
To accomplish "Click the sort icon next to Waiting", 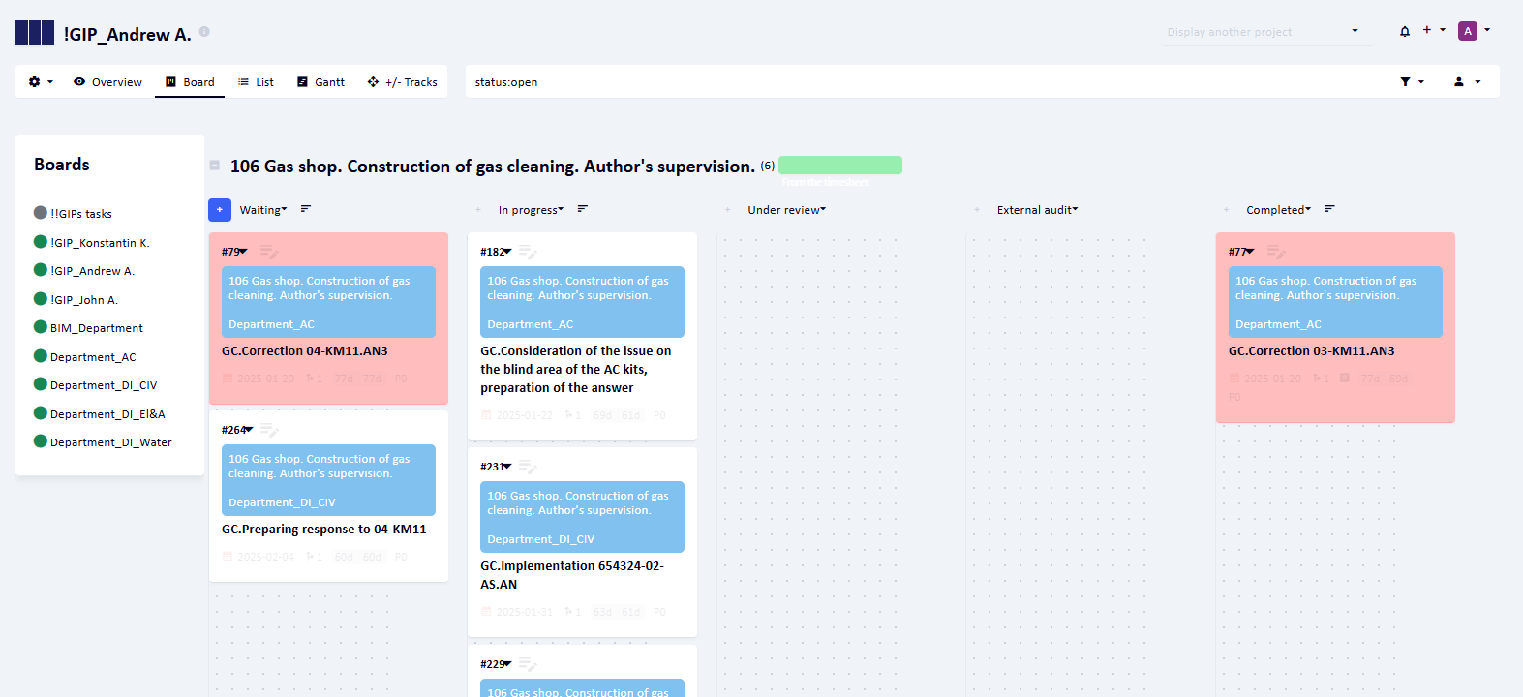I will coord(306,209).
